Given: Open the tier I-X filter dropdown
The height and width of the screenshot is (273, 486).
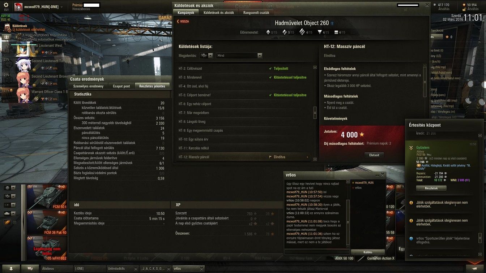Looking at the screenshot, I should 10,205.
